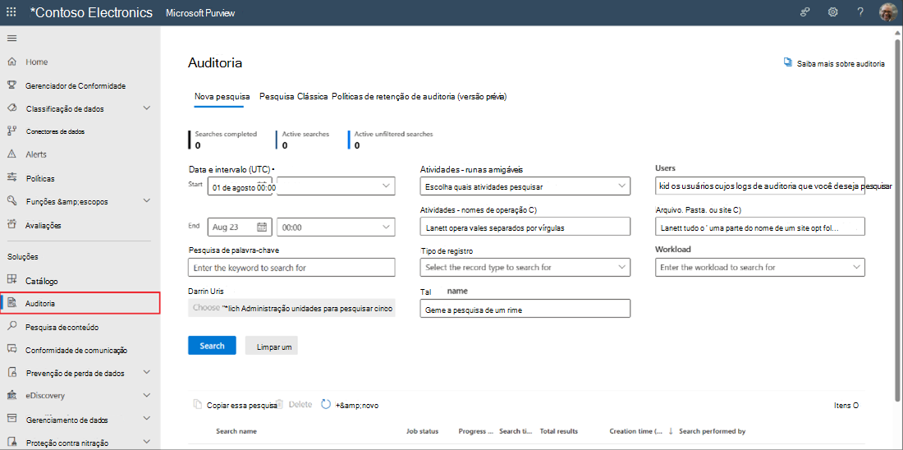The height and width of the screenshot is (450, 903).
Task: Open the app launcher waffle icon
Action: click(11, 12)
